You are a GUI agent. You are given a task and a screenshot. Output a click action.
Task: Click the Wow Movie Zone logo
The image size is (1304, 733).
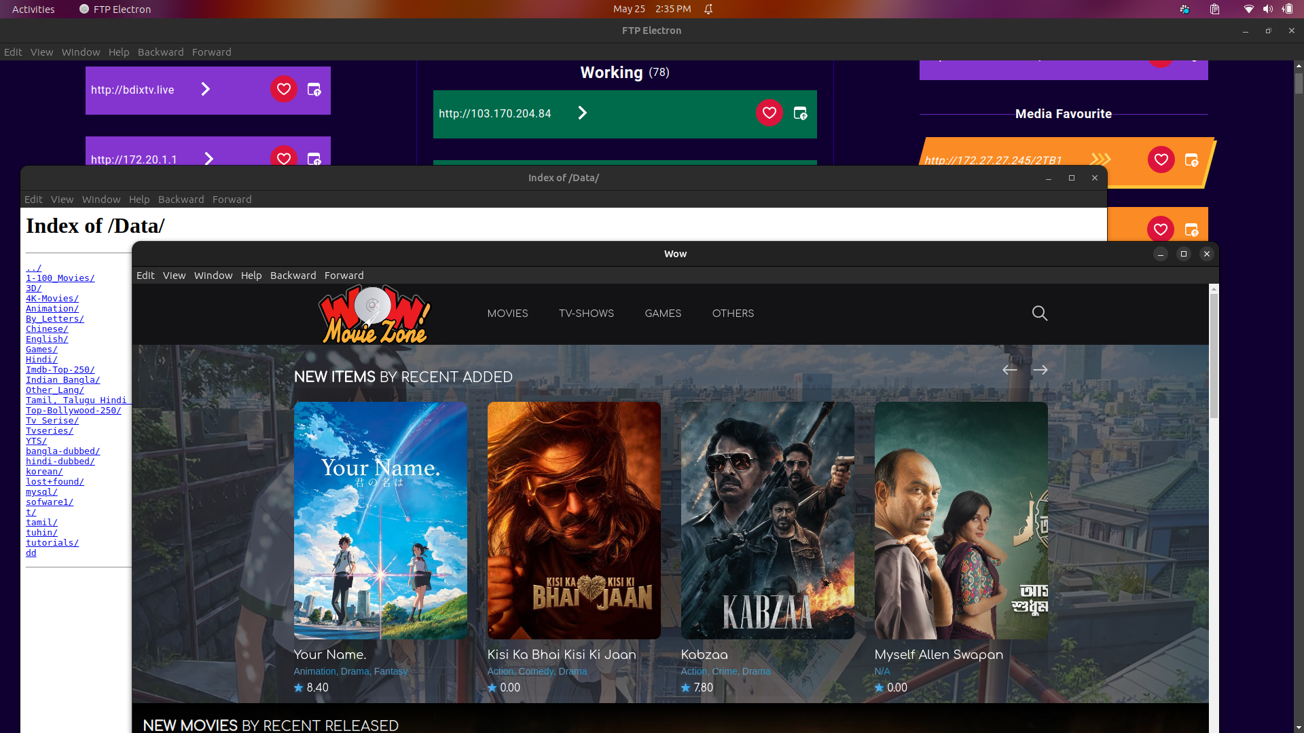(x=374, y=314)
